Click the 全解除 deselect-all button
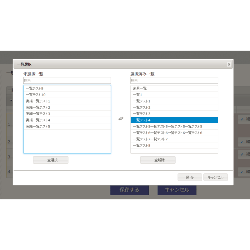Screen dimensions: 250x250 coord(158,160)
